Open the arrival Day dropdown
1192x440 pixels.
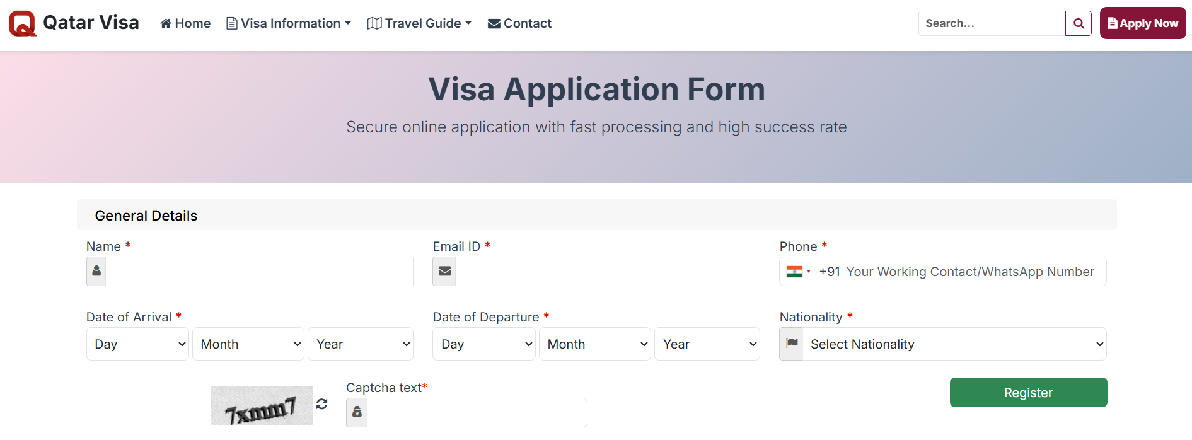pos(137,344)
